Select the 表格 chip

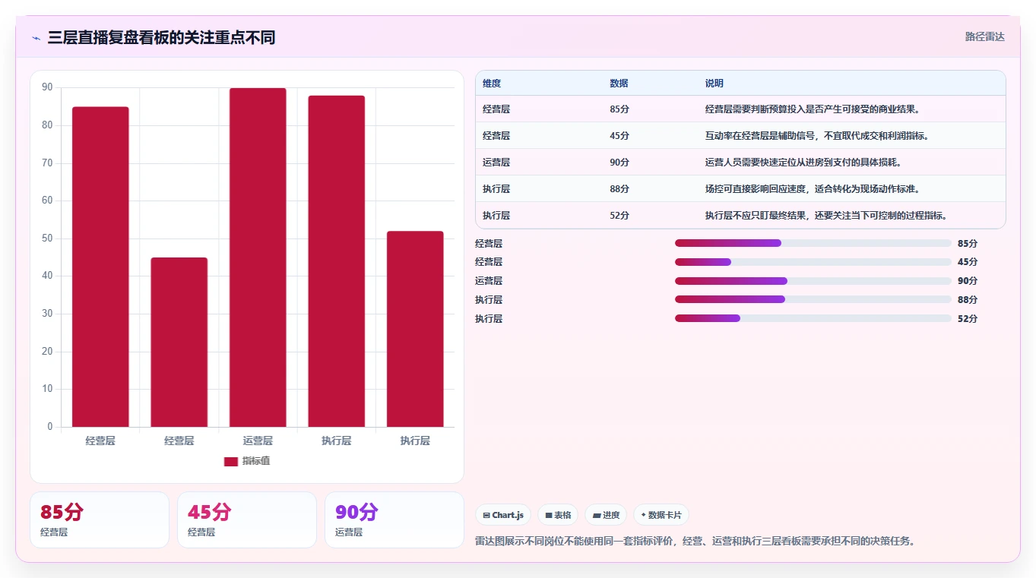tap(558, 515)
